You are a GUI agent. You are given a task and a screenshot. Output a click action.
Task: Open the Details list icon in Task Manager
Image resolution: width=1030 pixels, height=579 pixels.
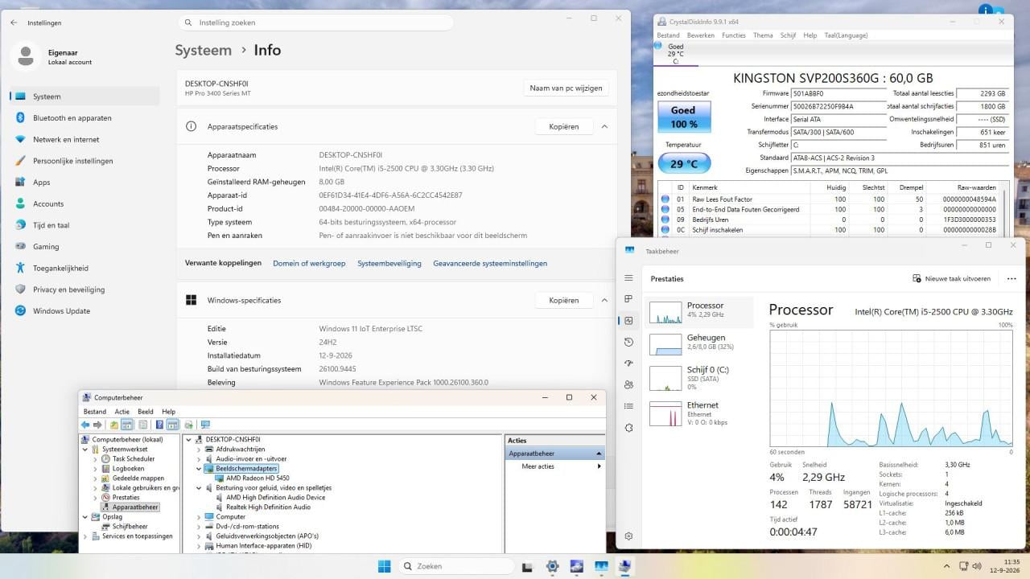(x=628, y=406)
